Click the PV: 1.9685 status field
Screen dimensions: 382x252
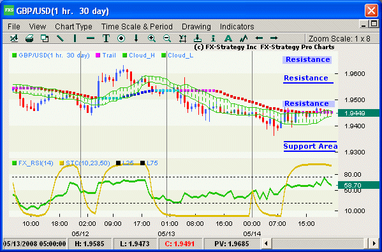tap(231, 244)
